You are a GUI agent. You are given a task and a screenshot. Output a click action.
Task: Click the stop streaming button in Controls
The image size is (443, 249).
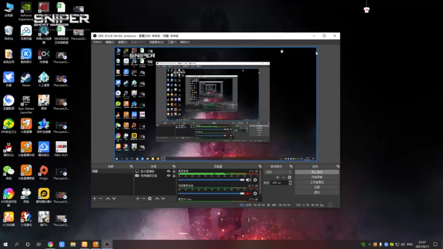pos(317,172)
